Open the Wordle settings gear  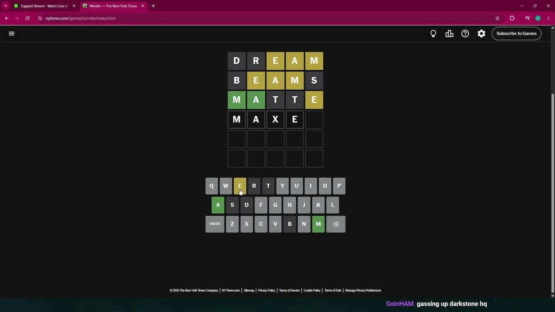(x=481, y=33)
